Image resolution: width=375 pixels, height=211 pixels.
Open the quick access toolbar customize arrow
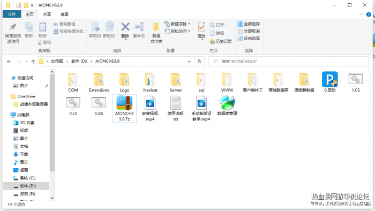32,5
